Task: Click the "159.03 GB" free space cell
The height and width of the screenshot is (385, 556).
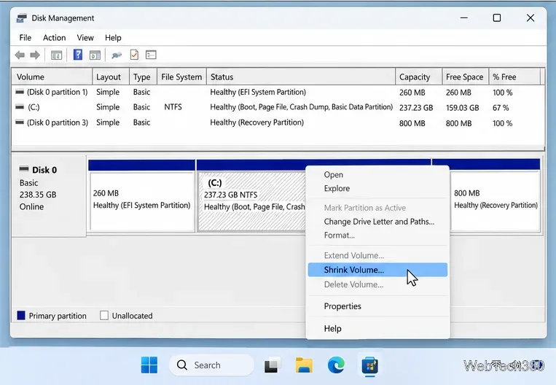Action: pos(463,108)
